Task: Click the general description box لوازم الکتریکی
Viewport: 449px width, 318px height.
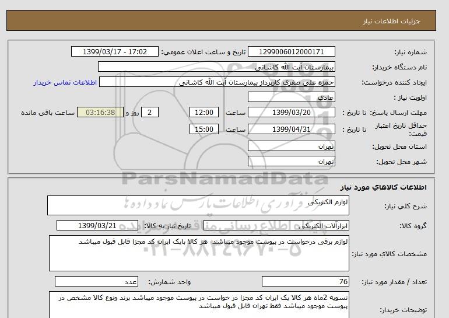Action: point(198,205)
